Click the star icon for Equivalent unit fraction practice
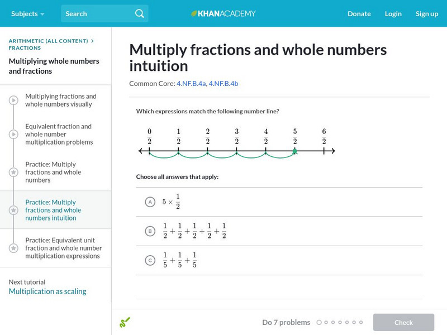The width and height of the screenshot is (447, 335). point(13,248)
